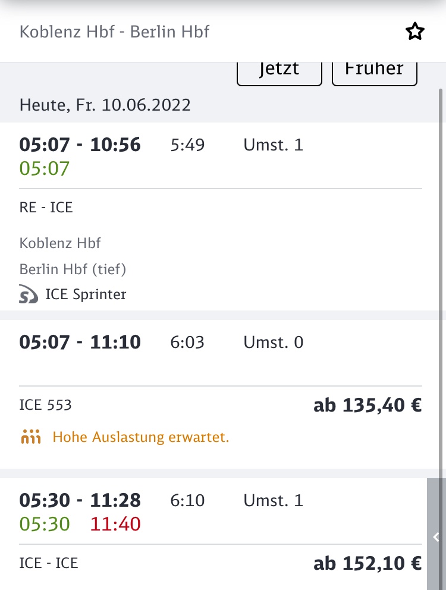Screen dimensions: 446x590
Task: Tap Berlin Hbf (tief) station name
Action: tap(73, 269)
